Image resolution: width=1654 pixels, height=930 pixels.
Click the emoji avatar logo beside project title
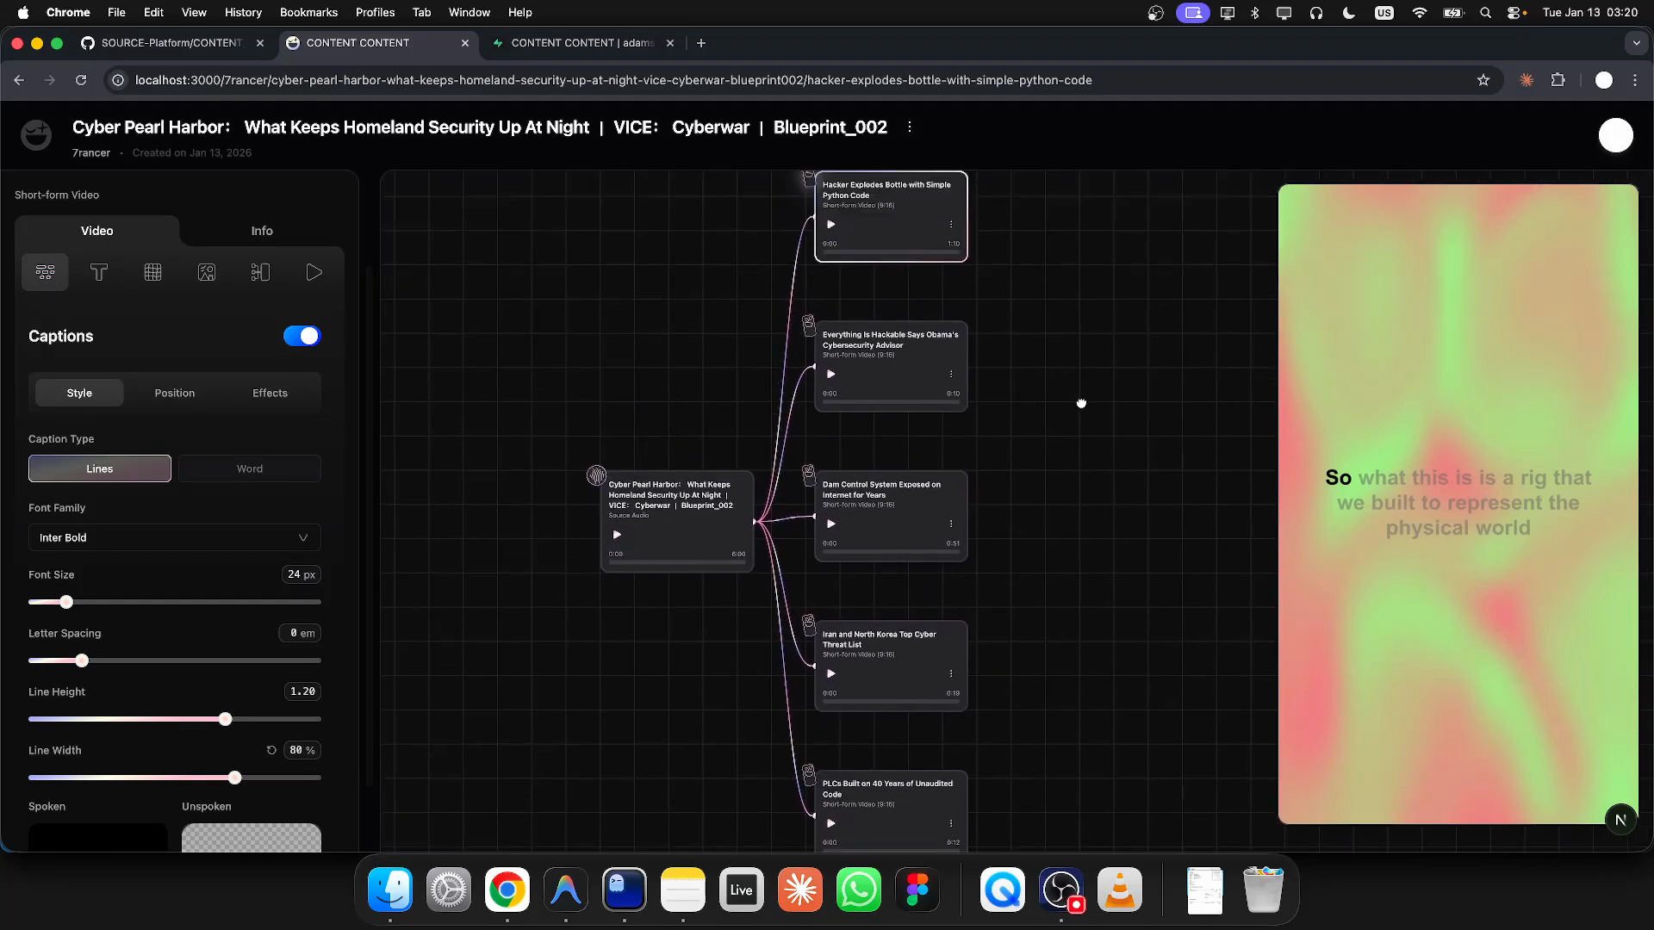36,135
